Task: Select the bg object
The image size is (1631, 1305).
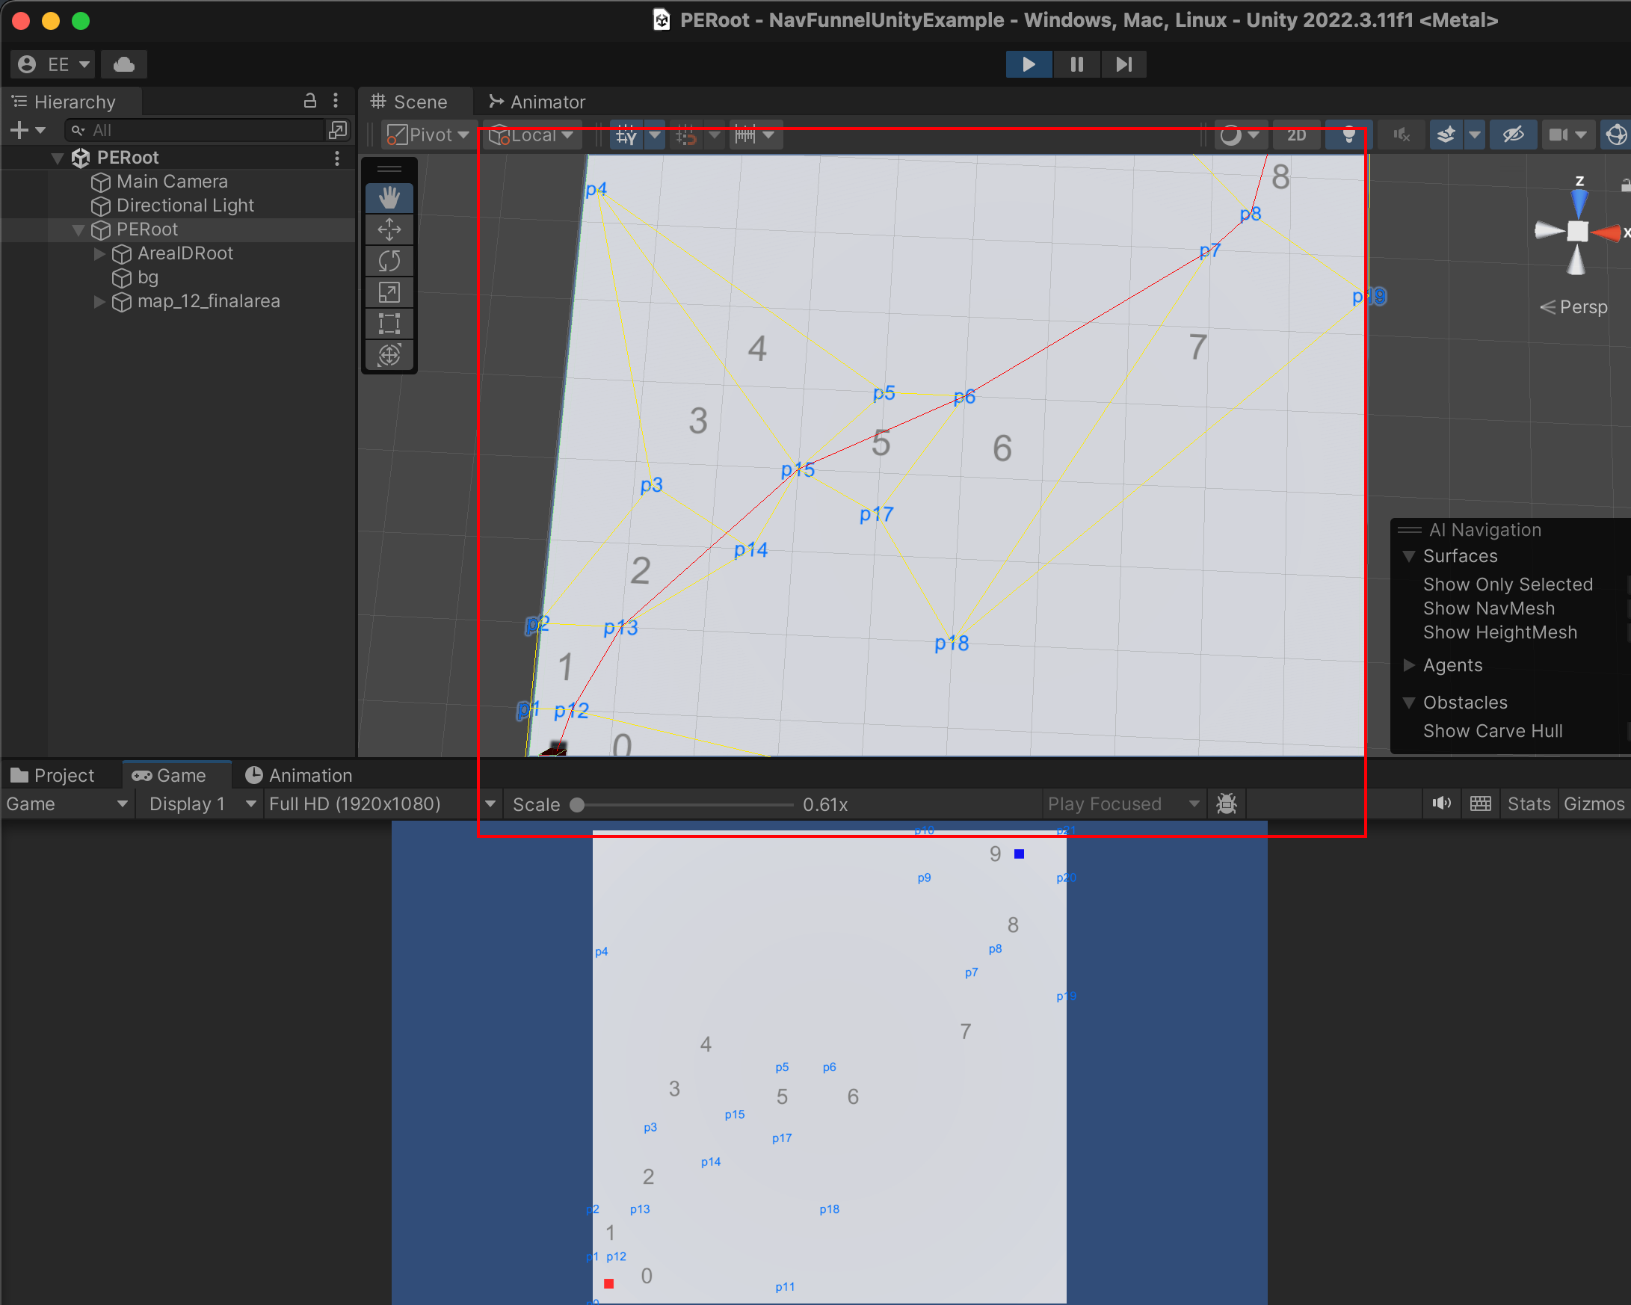Action: click(147, 277)
